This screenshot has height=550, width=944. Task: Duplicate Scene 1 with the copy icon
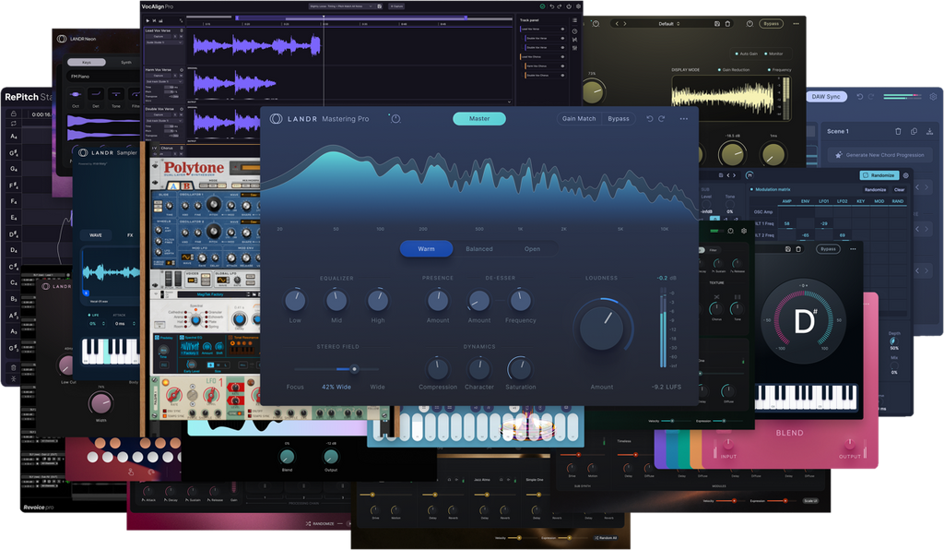[914, 131]
